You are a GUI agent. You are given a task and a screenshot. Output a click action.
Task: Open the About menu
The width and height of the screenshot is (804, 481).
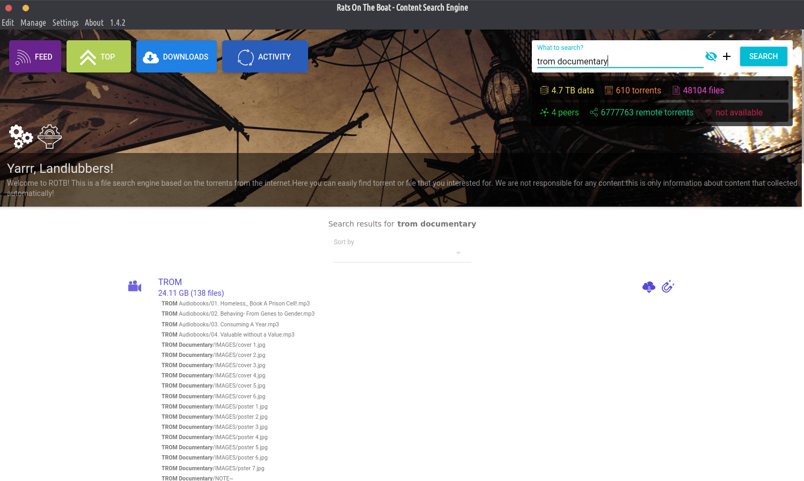(94, 23)
